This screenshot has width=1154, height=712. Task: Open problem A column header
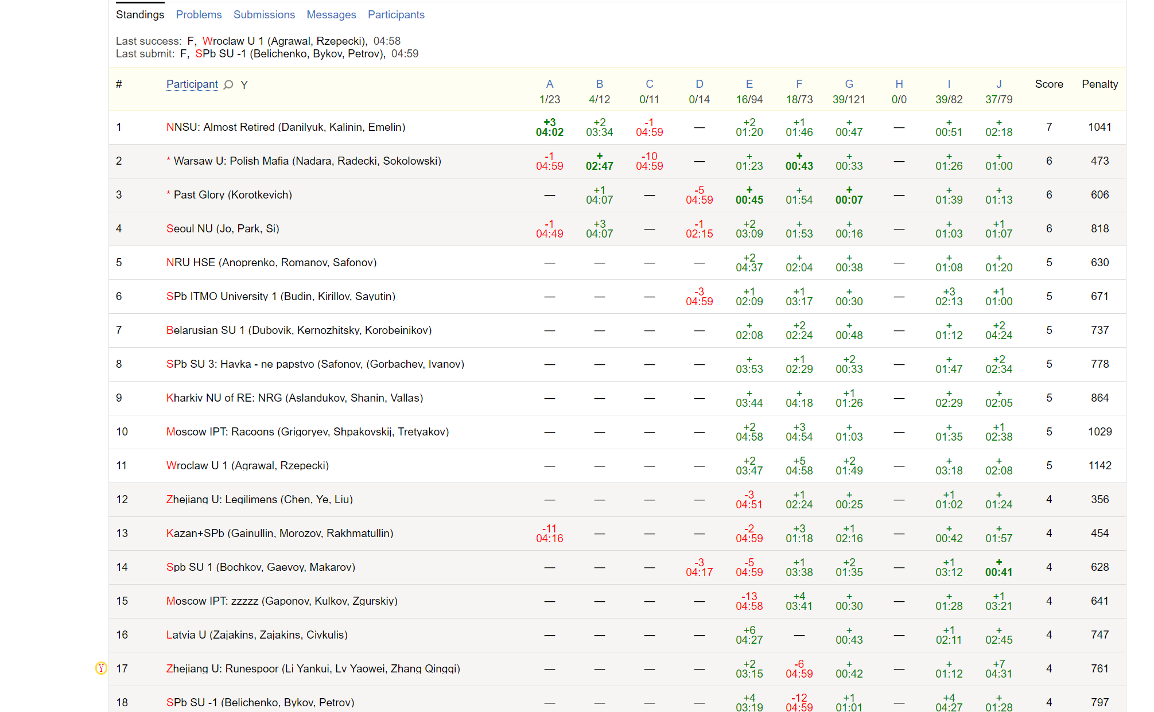[549, 84]
